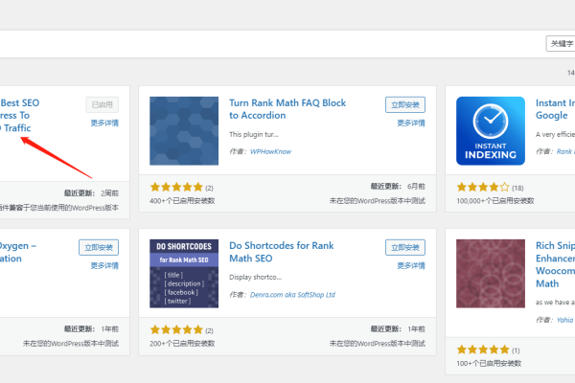Image resolution: width=575 pixels, height=383 pixels.
Task: Open the Yahia author link
Action: click(x=564, y=320)
